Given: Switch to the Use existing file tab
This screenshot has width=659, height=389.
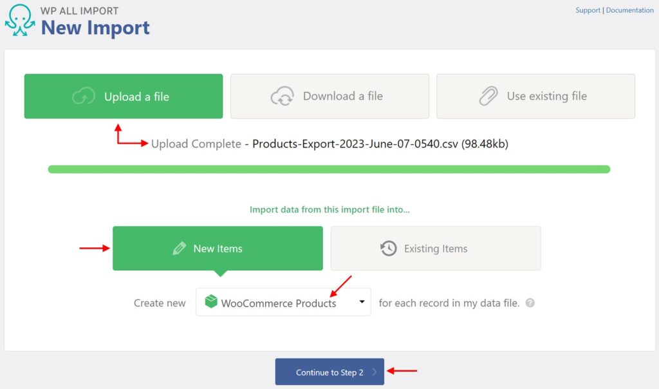Looking at the screenshot, I should click(x=535, y=96).
